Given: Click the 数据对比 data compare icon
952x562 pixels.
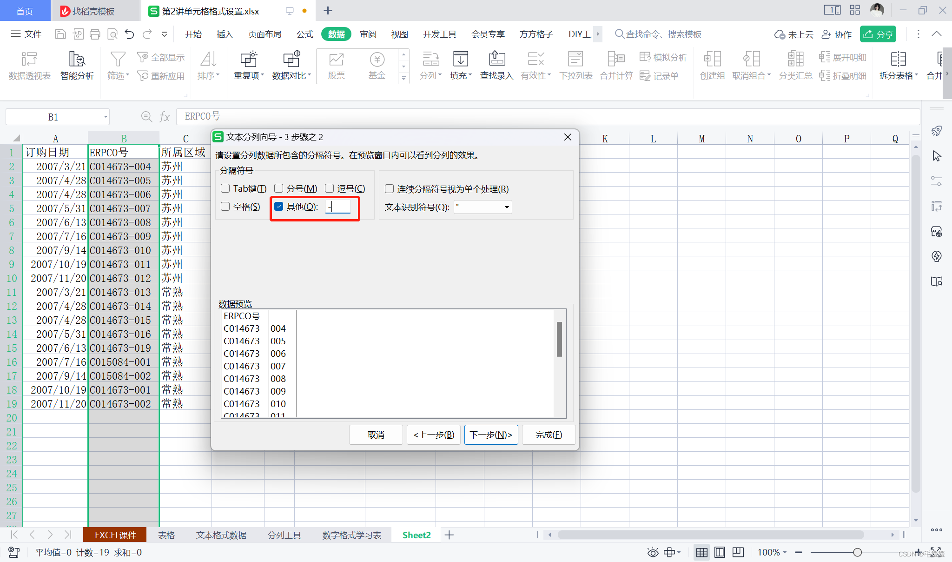Looking at the screenshot, I should [291, 60].
